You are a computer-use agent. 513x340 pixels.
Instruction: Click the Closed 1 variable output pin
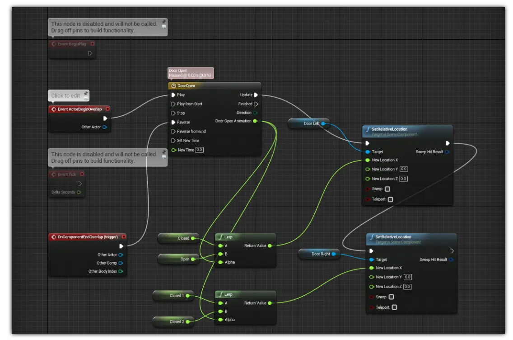click(x=188, y=295)
